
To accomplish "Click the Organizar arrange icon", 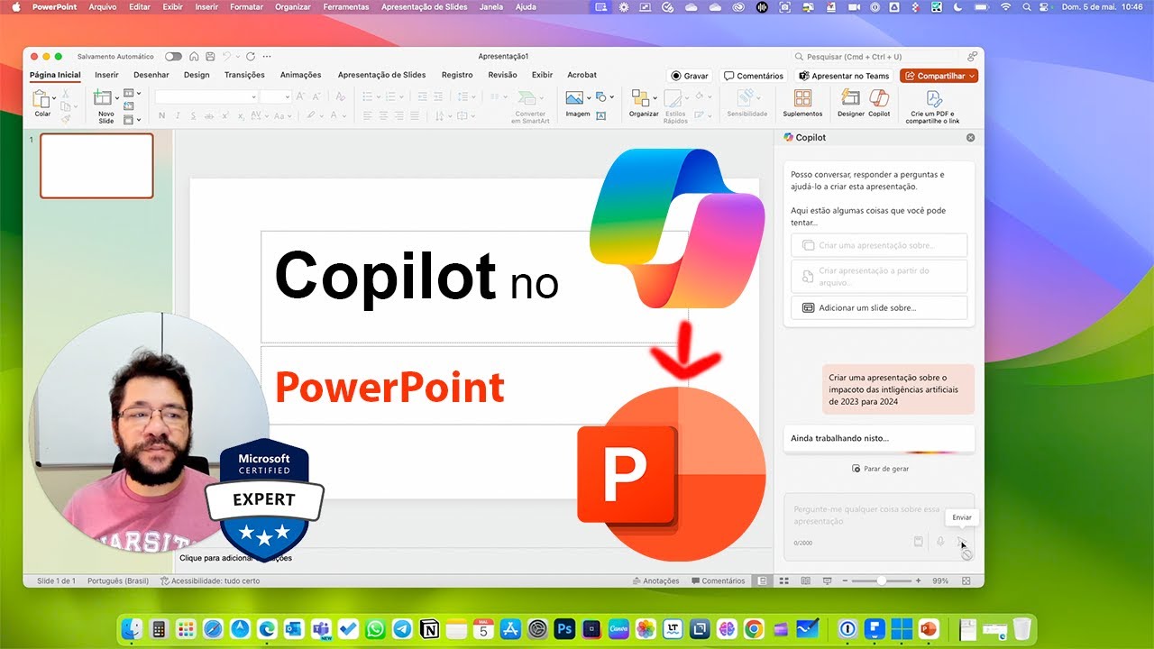I will pyautogui.click(x=640, y=97).
